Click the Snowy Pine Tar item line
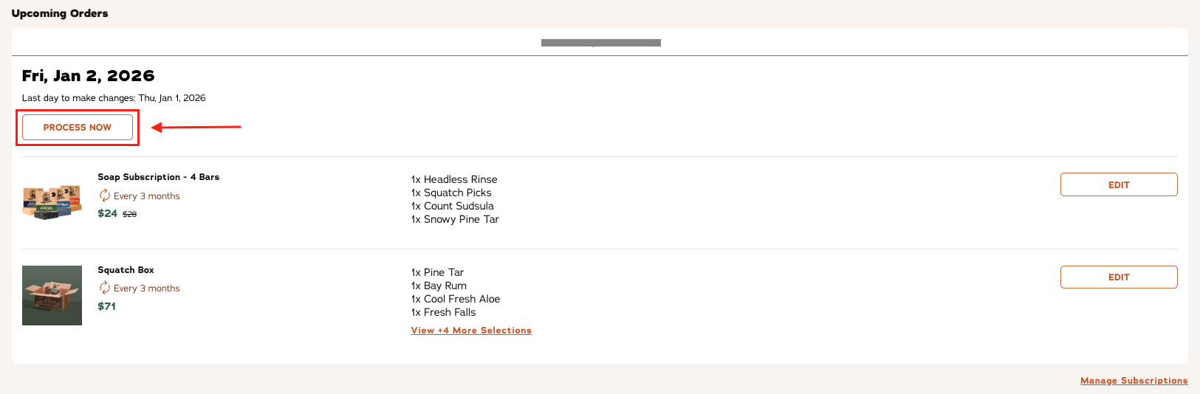This screenshot has height=394, width=1200. click(x=455, y=219)
